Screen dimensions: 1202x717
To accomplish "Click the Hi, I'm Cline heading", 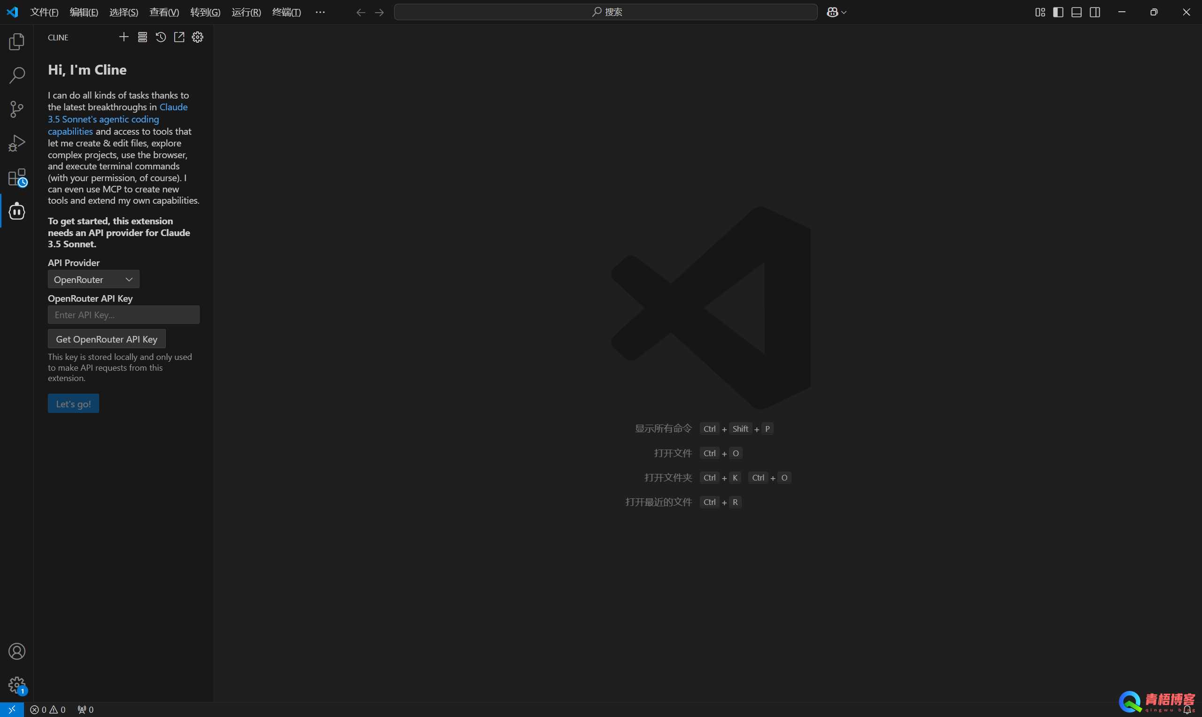I will coord(87,69).
